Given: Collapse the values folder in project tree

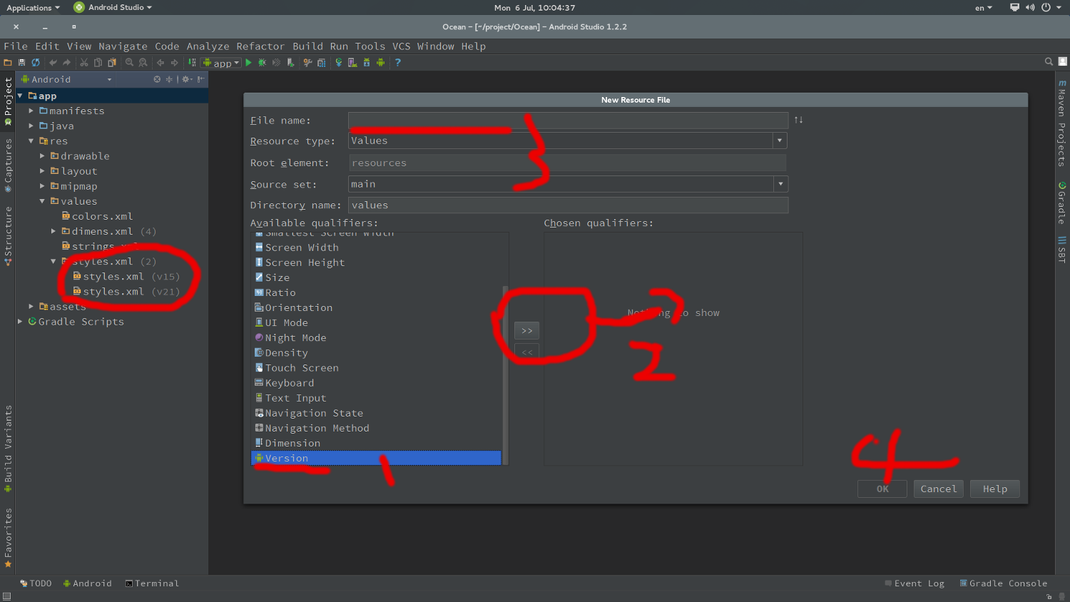Looking at the screenshot, I should (x=42, y=201).
